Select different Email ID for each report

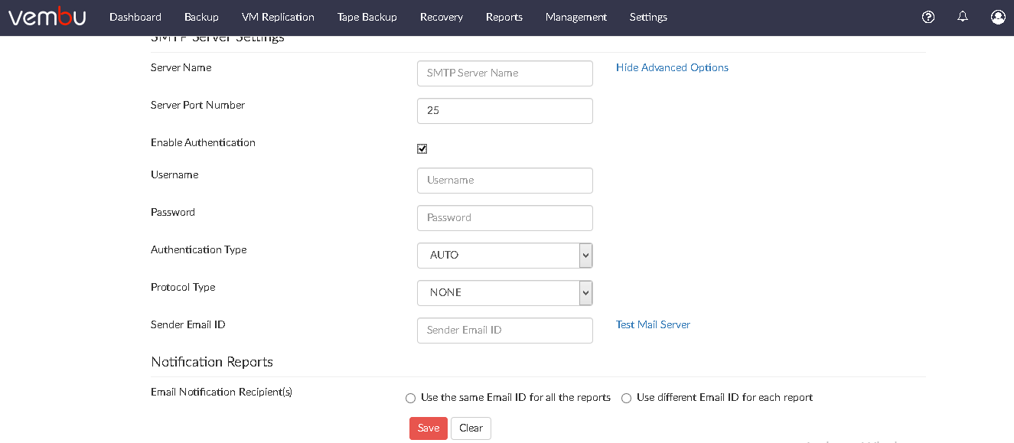pyautogui.click(x=627, y=398)
